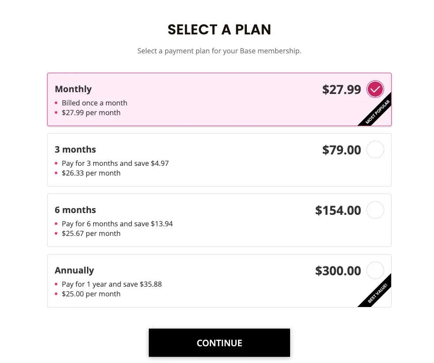Choose the 6 months plan radio button
Image resolution: width=434 pixels, height=363 pixels.
pyautogui.click(x=375, y=210)
